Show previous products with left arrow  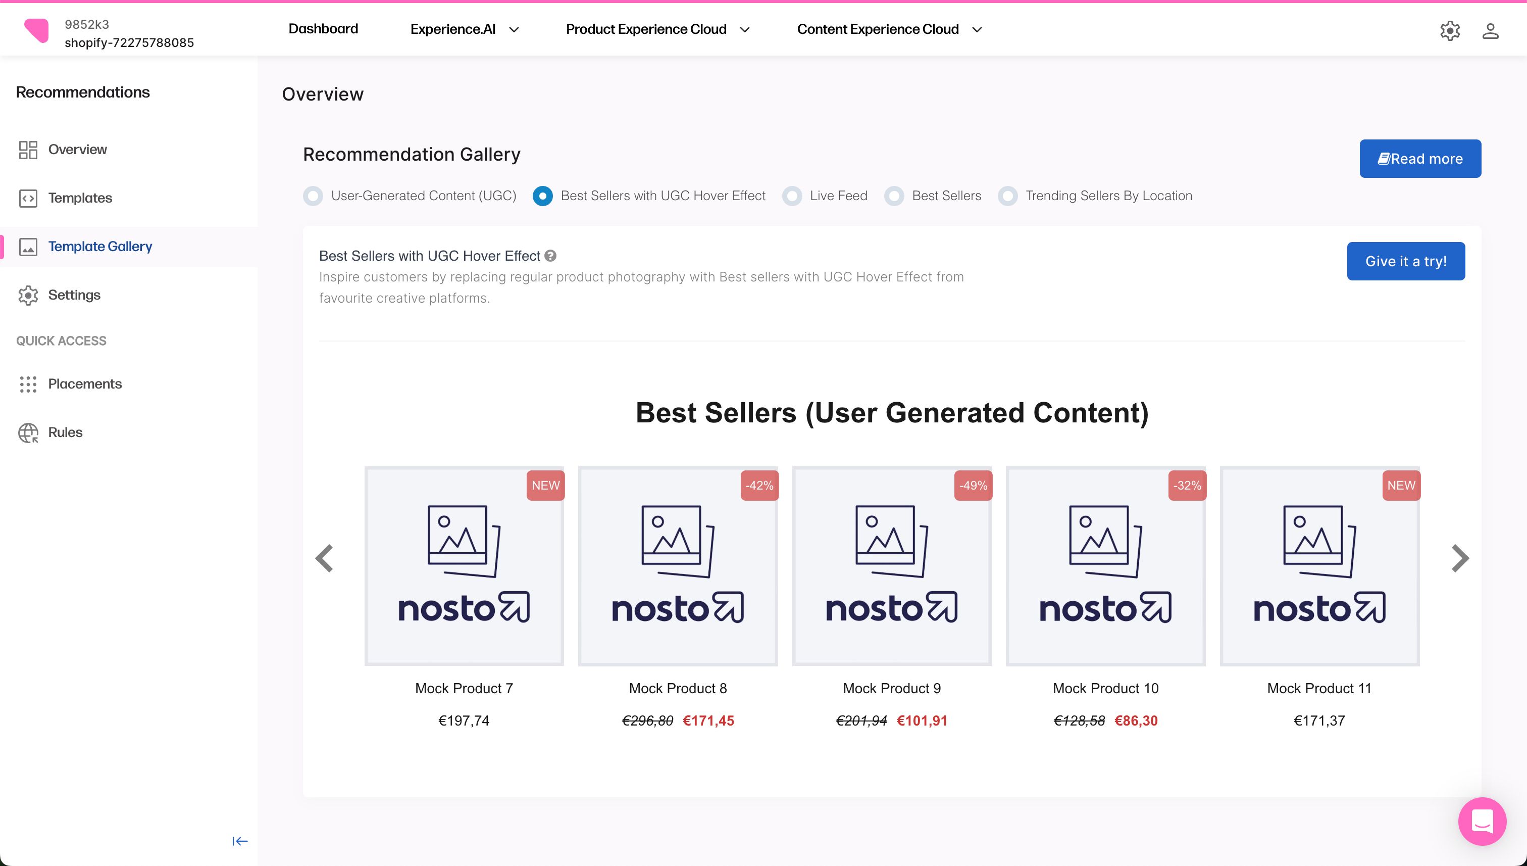point(325,558)
